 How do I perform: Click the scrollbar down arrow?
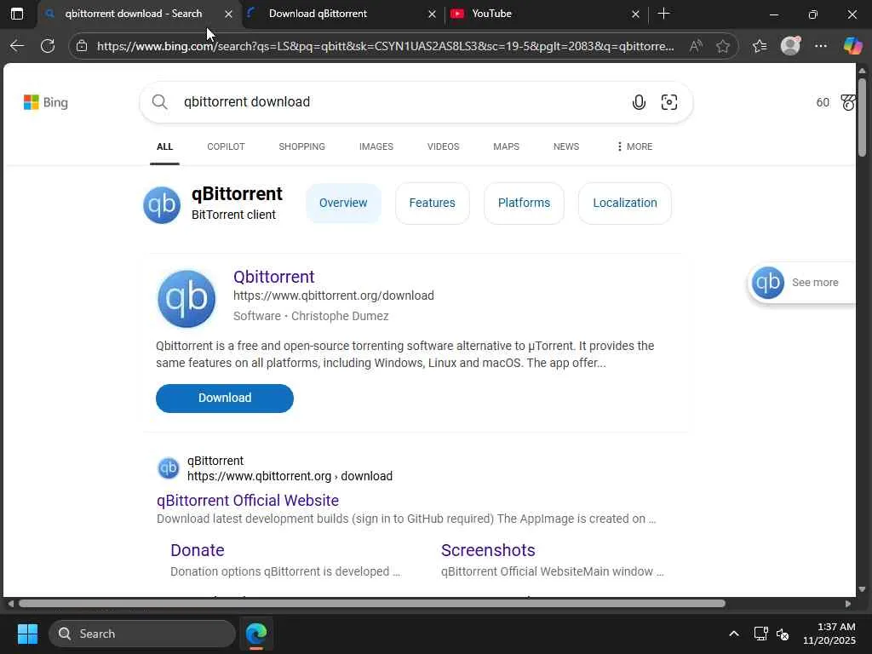click(862, 589)
